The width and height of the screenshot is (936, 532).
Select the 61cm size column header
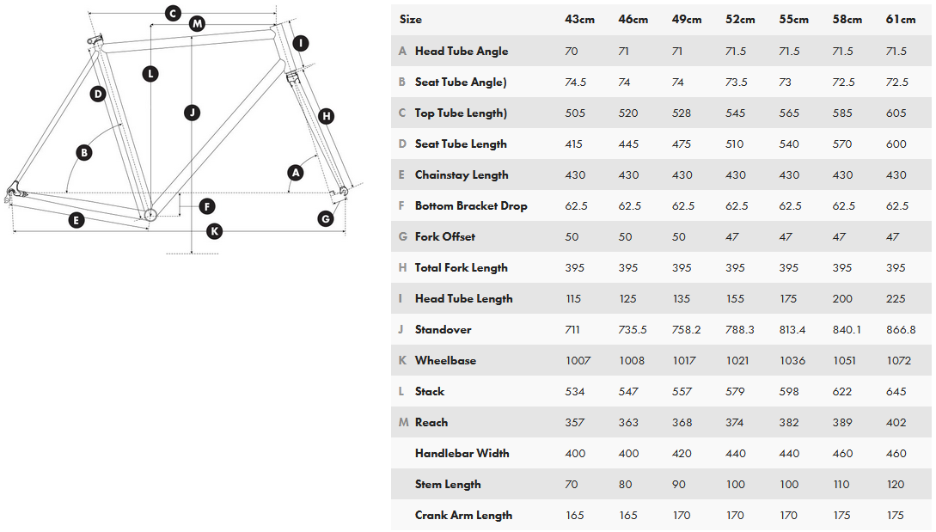click(x=900, y=20)
